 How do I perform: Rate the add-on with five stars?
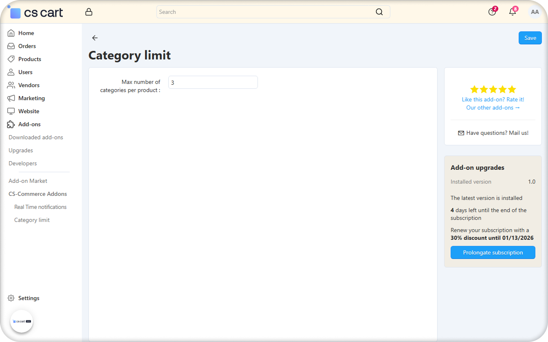(x=493, y=89)
